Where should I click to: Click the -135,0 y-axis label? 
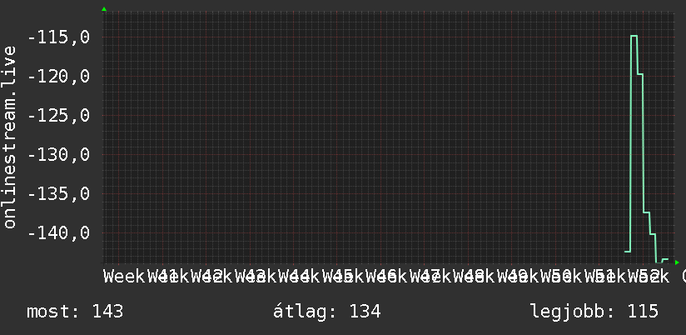tap(58, 193)
